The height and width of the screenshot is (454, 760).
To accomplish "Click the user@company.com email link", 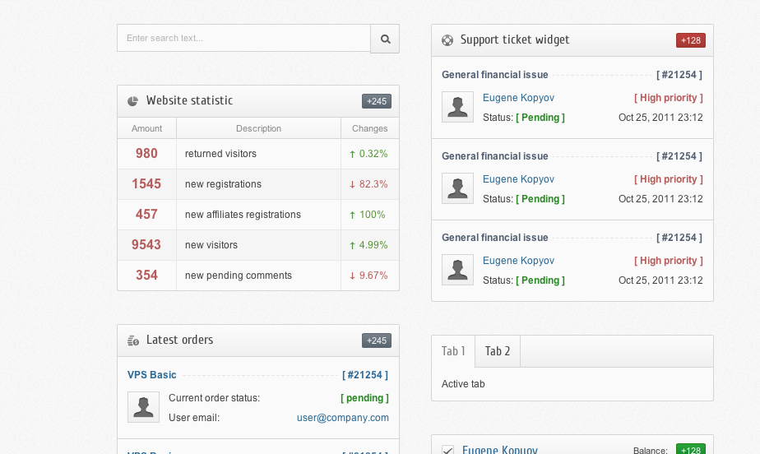I will pyautogui.click(x=343, y=418).
